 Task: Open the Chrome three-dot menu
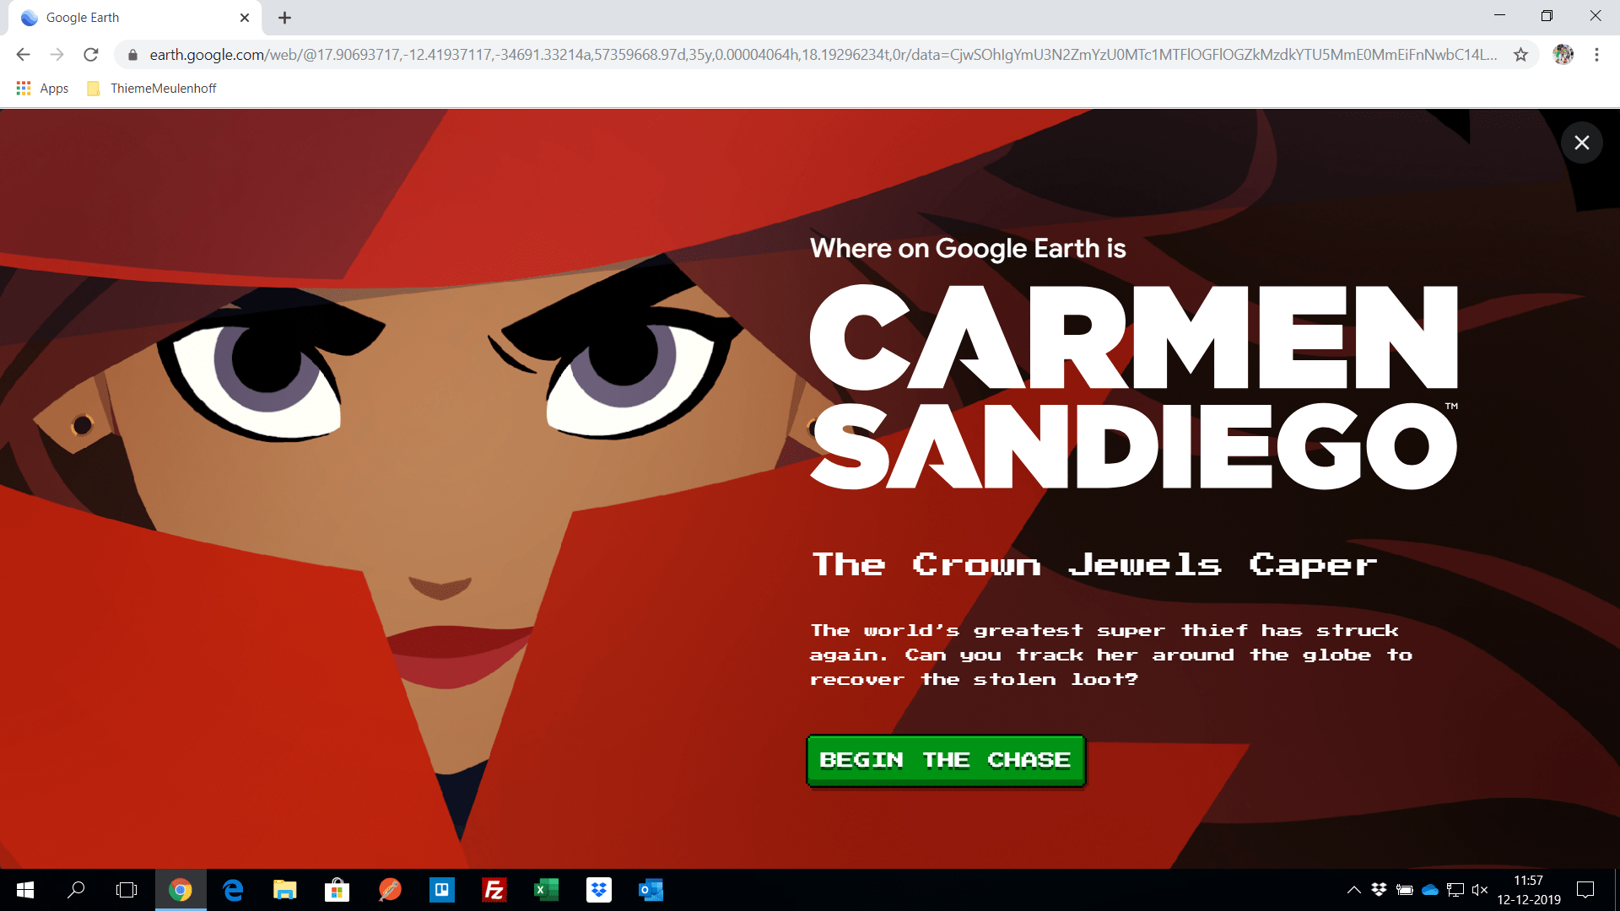[x=1596, y=55]
